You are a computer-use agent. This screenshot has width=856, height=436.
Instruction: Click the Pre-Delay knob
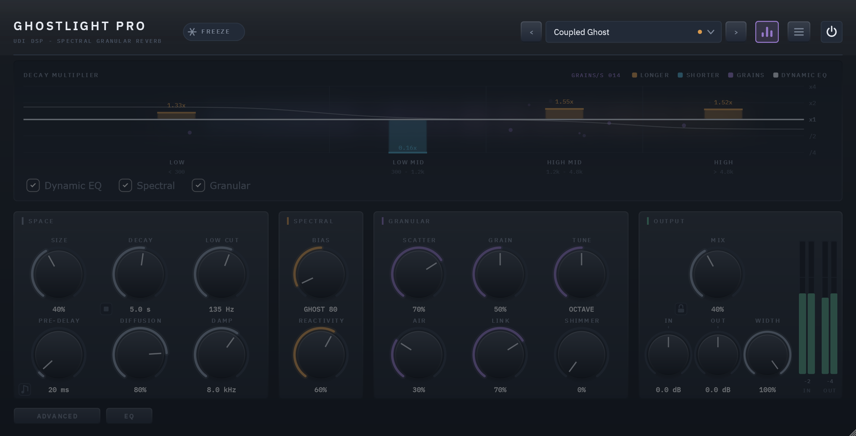click(59, 354)
